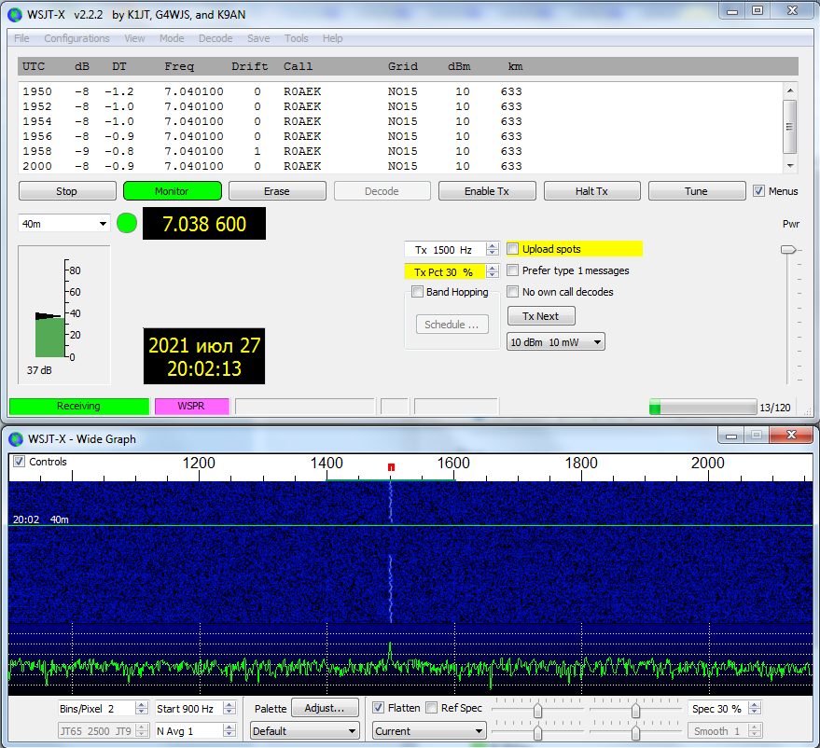Screen dimensions: 820x748
Task: Click the decode list scrollbar thumb
Action: click(x=790, y=127)
